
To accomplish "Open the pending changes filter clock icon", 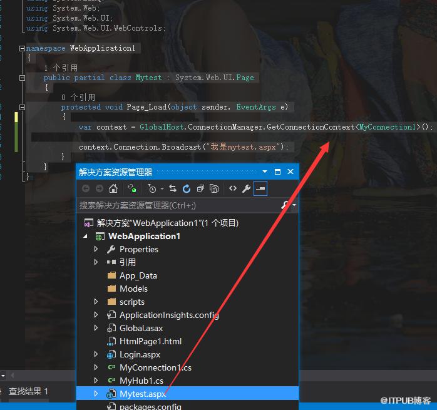I will pos(152,188).
